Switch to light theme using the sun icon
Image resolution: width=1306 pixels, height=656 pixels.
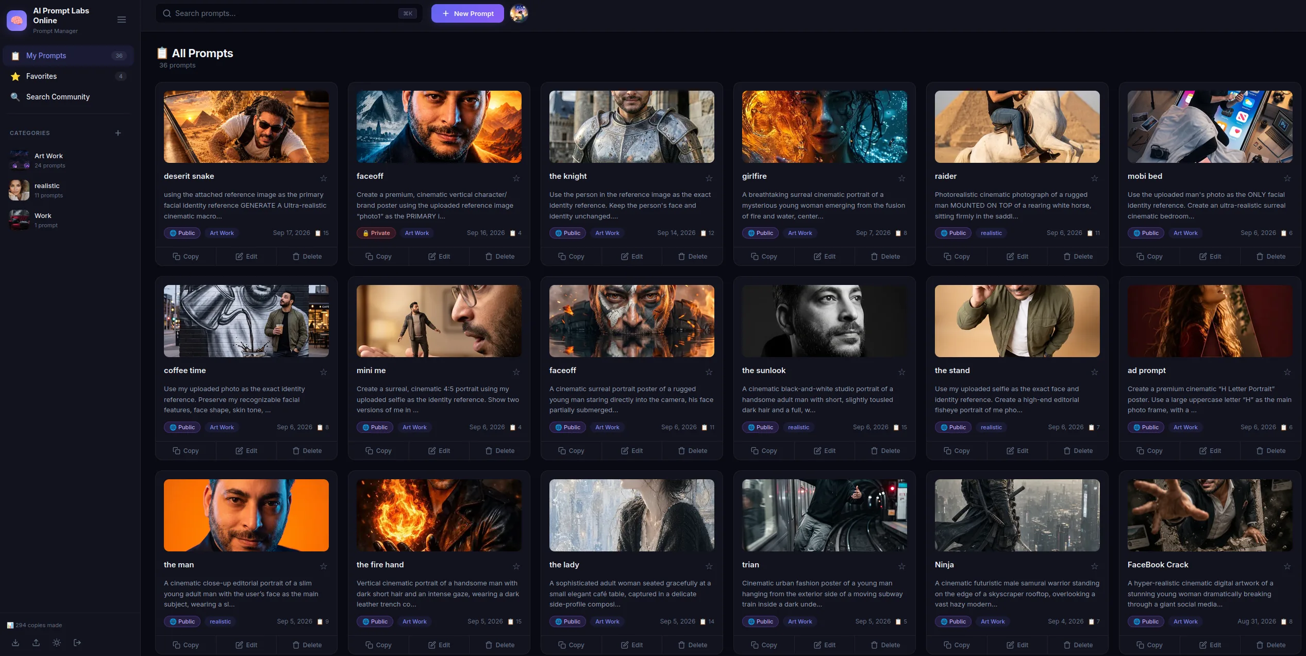[x=57, y=643]
